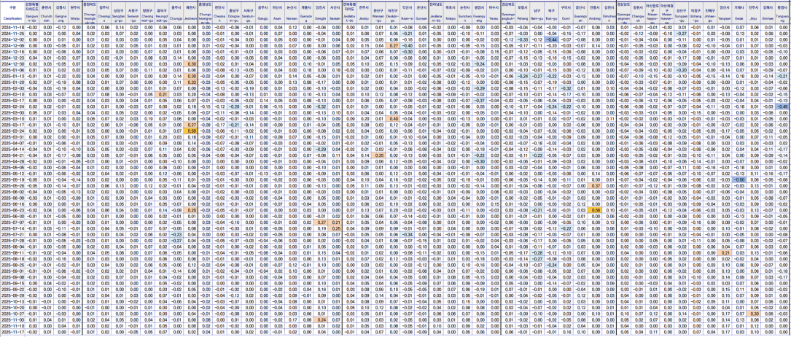Click the orange 0.27 cell under Deokjin-gu
Viewport: 791px width, 337px height.
coord(393,45)
